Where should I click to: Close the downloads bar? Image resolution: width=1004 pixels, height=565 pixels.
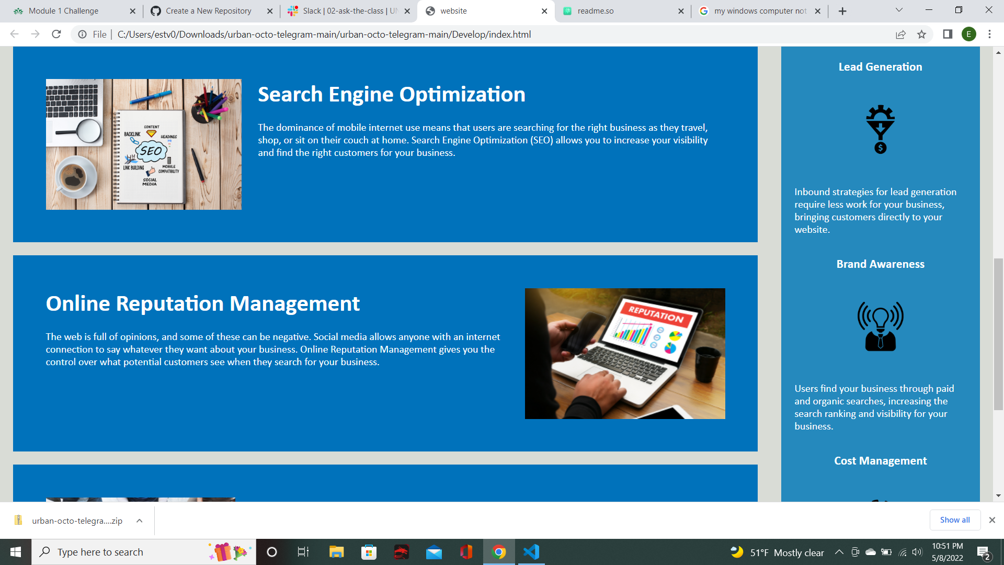992,520
